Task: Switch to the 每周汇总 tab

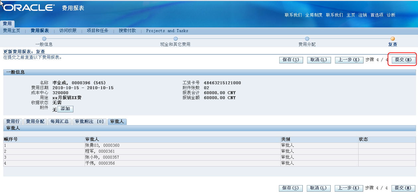Action: pos(59,122)
